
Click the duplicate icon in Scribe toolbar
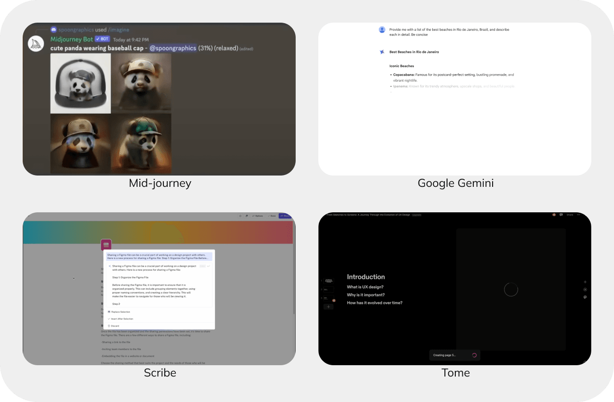pos(247,216)
